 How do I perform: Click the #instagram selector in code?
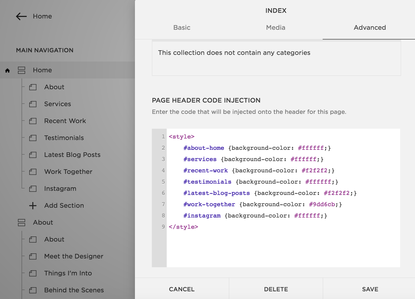[x=202, y=216]
